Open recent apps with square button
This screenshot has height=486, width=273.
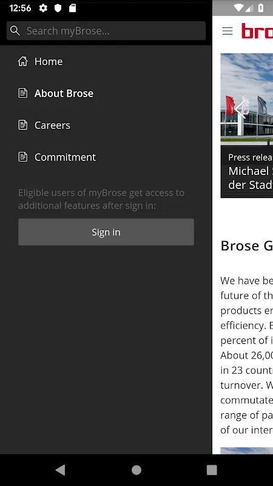[x=212, y=470]
